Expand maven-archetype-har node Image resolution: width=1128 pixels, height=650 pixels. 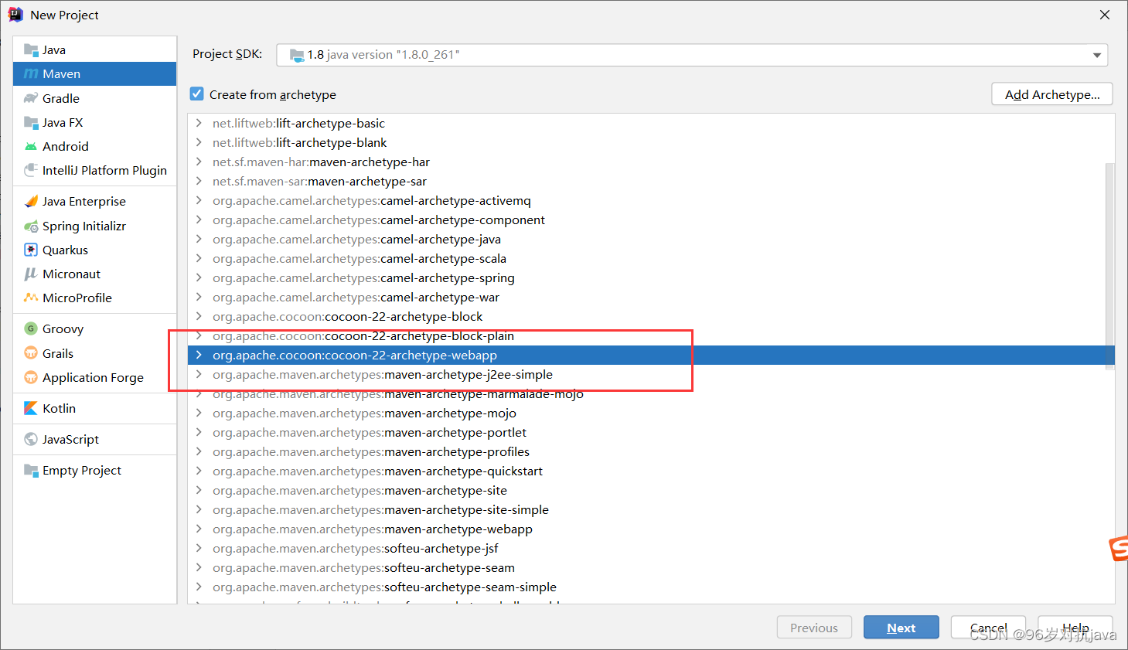pos(199,162)
